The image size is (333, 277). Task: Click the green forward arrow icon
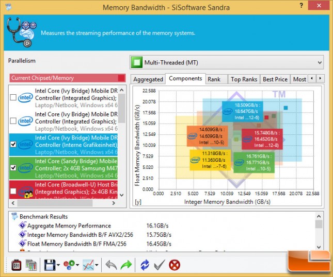(126, 265)
